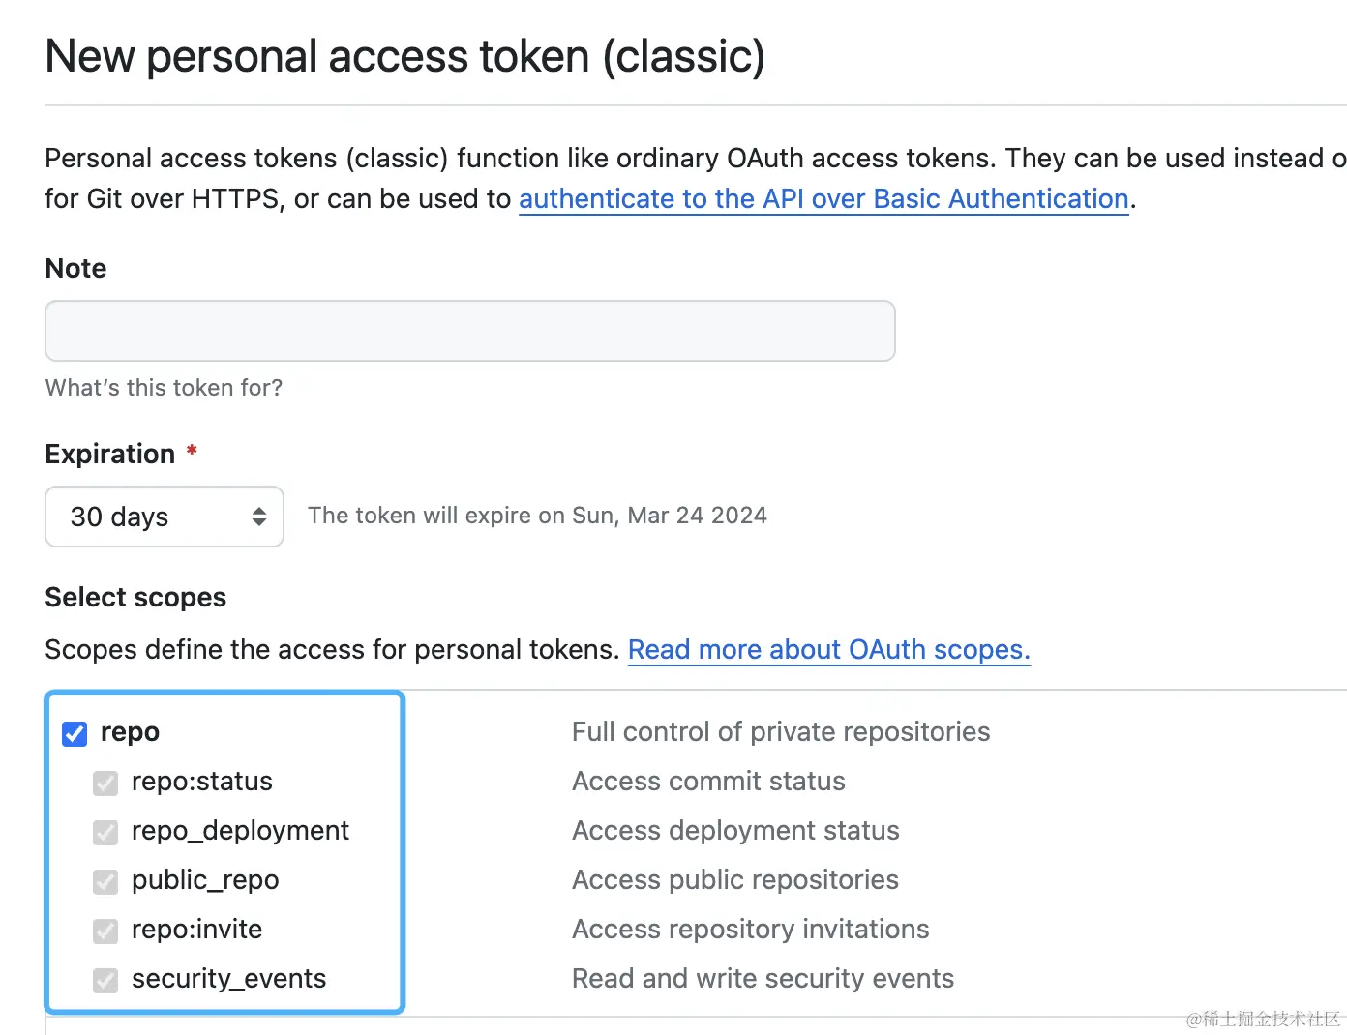Click the public_repo checkbox

(x=105, y=881)
